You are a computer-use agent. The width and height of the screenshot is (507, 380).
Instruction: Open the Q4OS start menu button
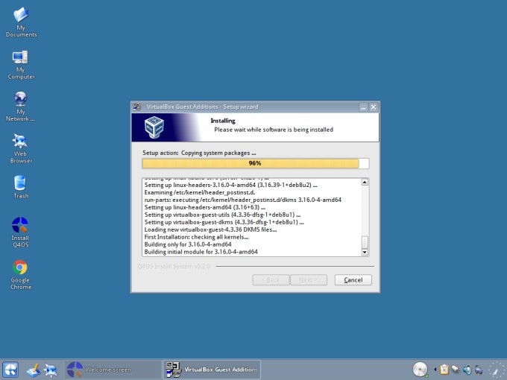[10, 370]
